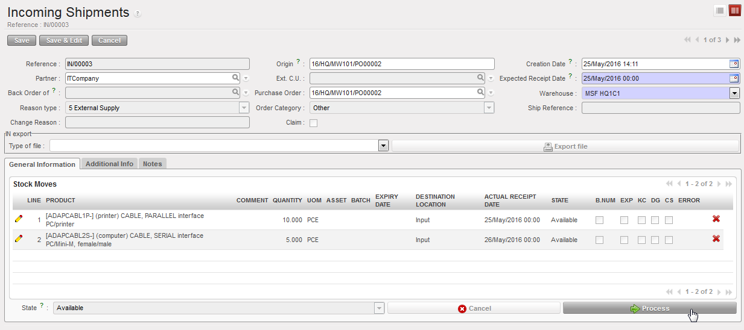Viewport: 744px width, 330px height.
Task: Click the Export file button
Action: [x=565, y=146]
